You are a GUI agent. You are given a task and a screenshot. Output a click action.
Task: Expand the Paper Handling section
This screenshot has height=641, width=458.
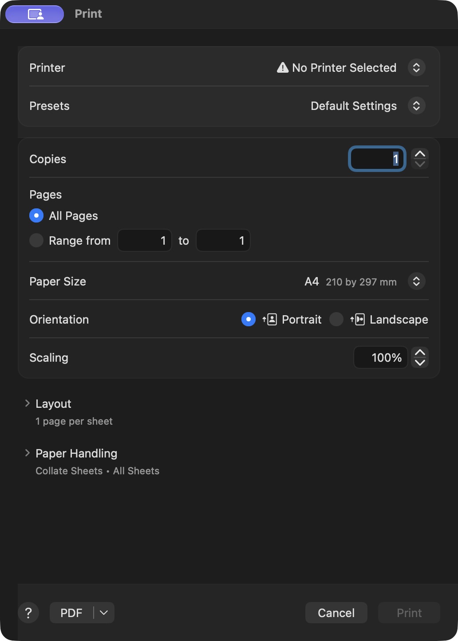coord(28,453)
